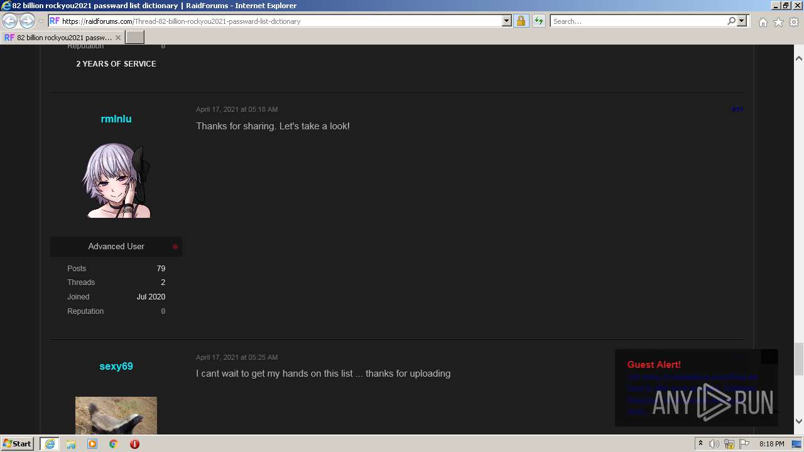Open the sexy69 user profile
Screen dimensions: 804x452
116,366
